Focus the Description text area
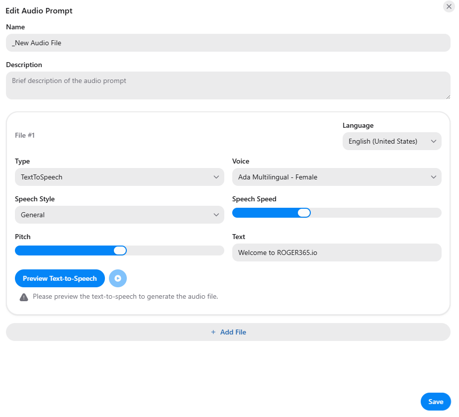Screen dimensions: 459x417 [x=228, y=85]
